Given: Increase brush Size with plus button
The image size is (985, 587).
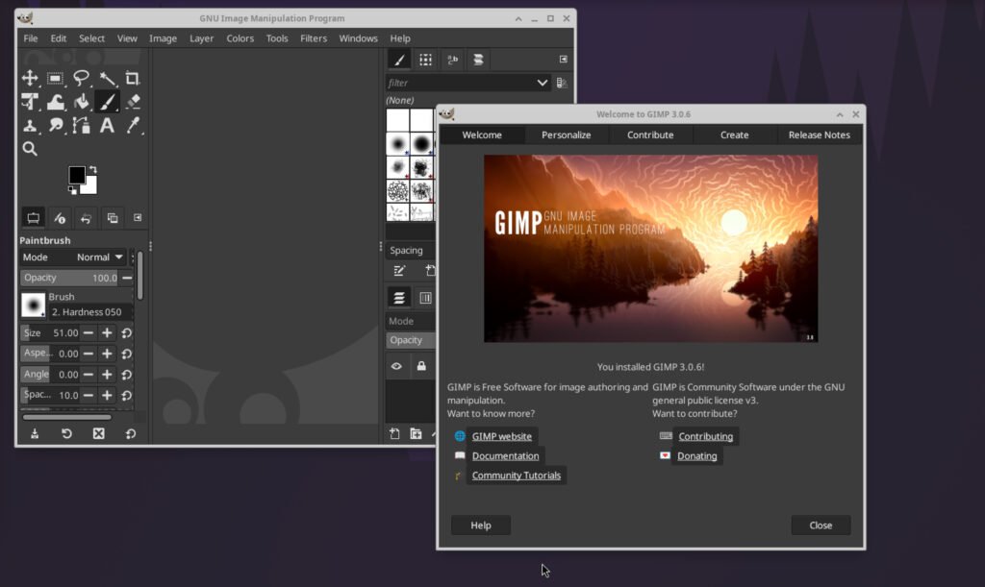Looking at the screenshot, I should click(x=107, y=333).
